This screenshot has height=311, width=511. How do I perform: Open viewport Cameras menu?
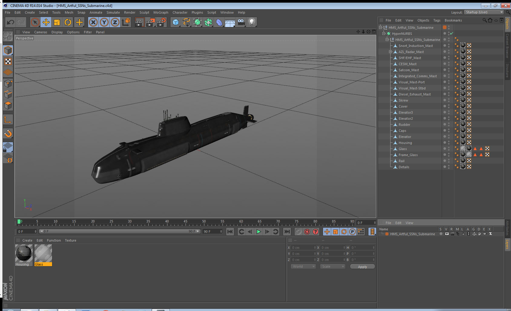pos(41,32)
